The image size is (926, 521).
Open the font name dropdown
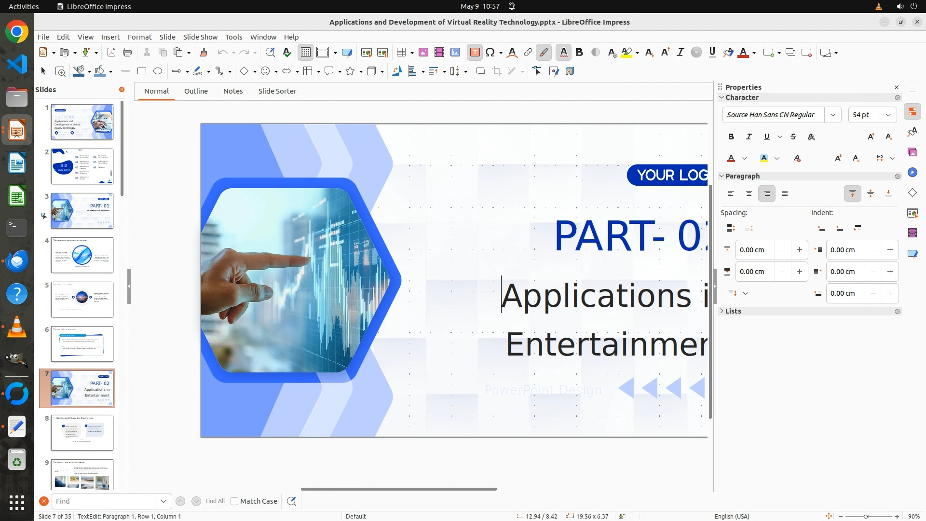click(x=832, y=115)
